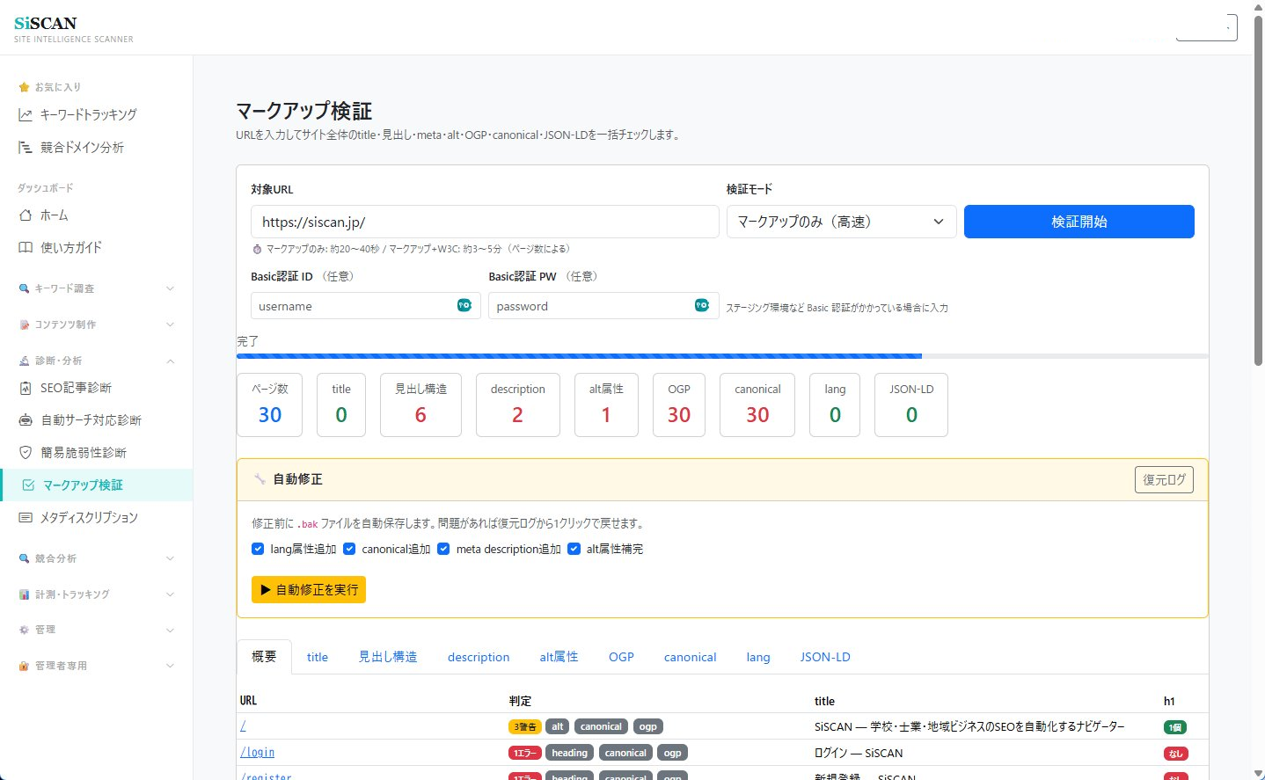Click the gear icon beside 管理
The image size is (1265, 780).
pyautogui.click(x=24, y=630)
